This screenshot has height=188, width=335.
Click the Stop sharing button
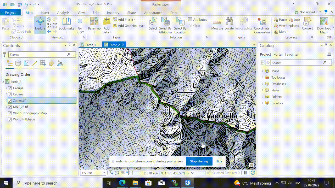[199, 161]
